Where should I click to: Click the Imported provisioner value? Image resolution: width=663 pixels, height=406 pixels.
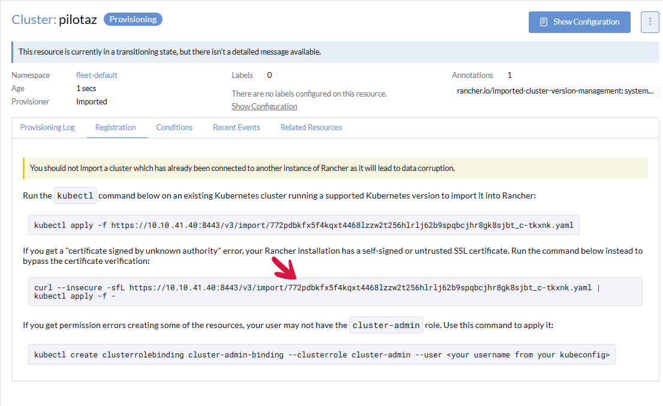(x=92, y=102)
